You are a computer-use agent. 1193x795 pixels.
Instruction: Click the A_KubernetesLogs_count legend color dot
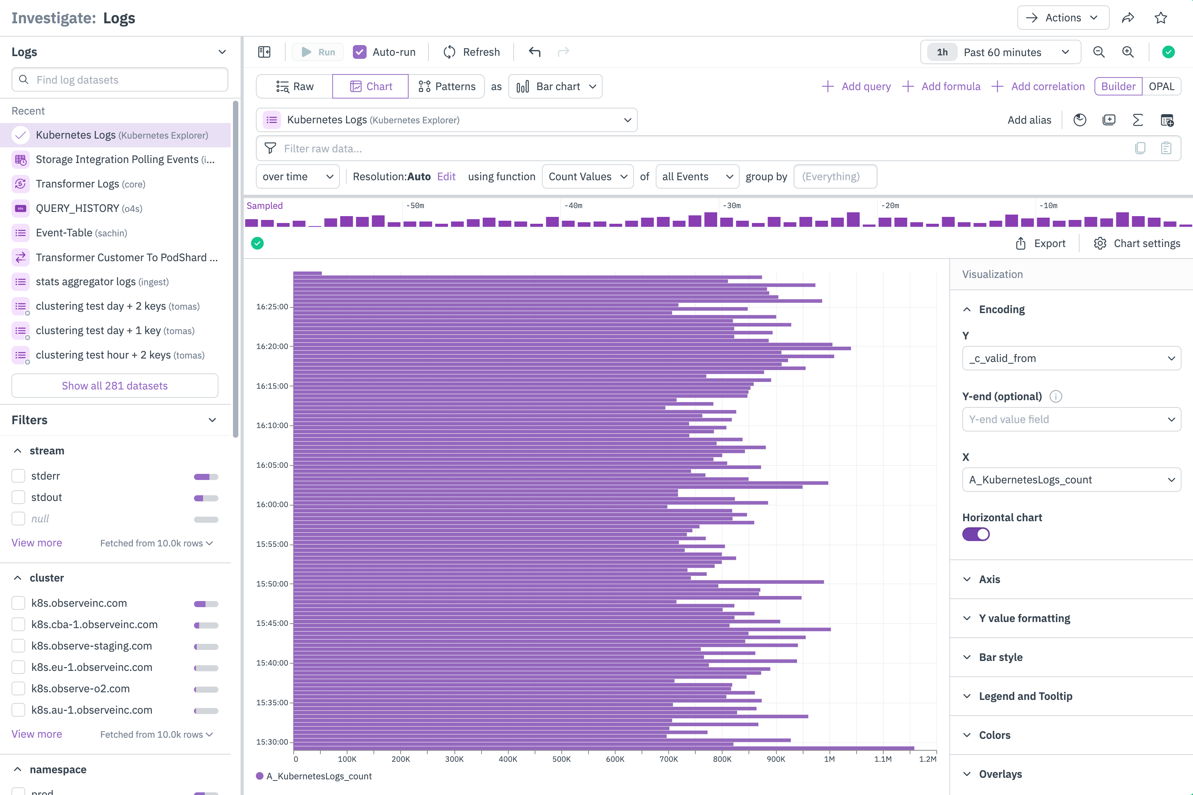[260, 776]
